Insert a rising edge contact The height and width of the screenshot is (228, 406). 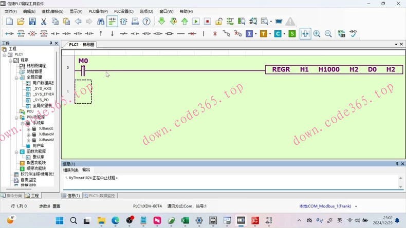click(78, 34)
